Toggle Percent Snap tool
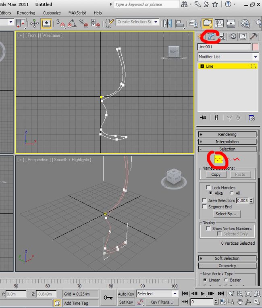 tap(83, 23)
